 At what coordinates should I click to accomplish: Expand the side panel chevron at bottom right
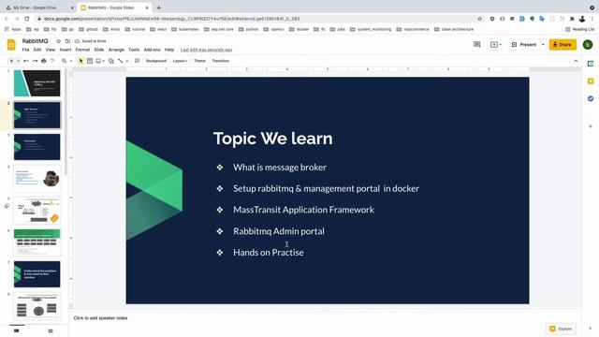click(x=591, y=329)
